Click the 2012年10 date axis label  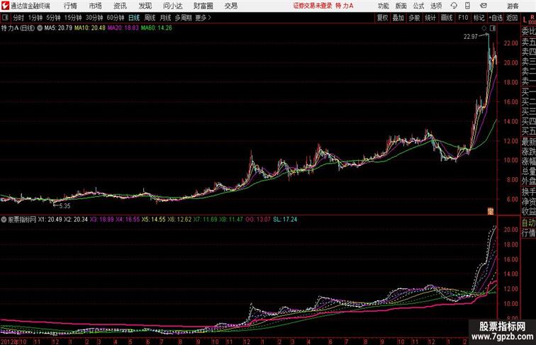13,341
